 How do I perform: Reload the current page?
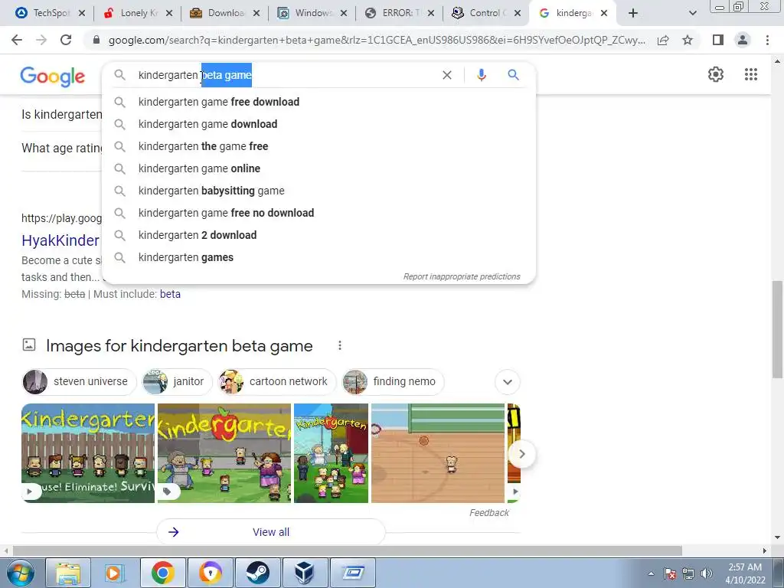pyautogui.click(x=66, y=40)
